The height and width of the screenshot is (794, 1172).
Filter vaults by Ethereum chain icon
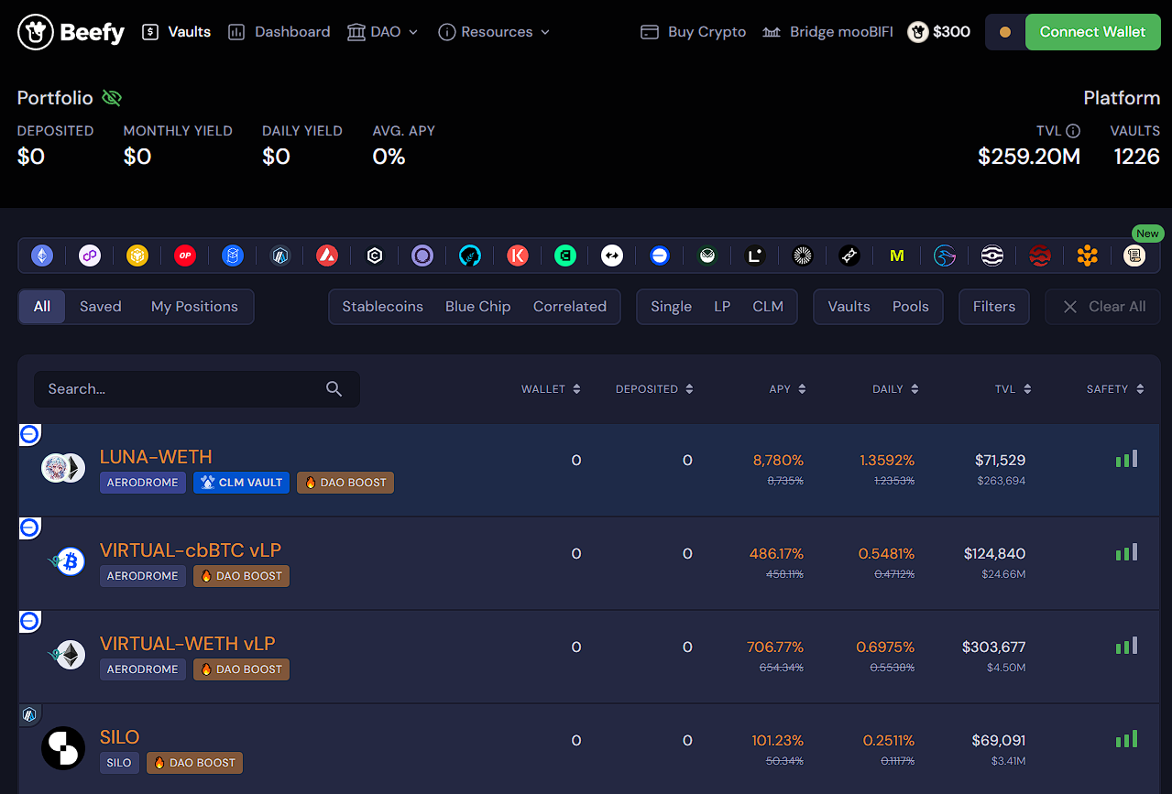[42, 256]
